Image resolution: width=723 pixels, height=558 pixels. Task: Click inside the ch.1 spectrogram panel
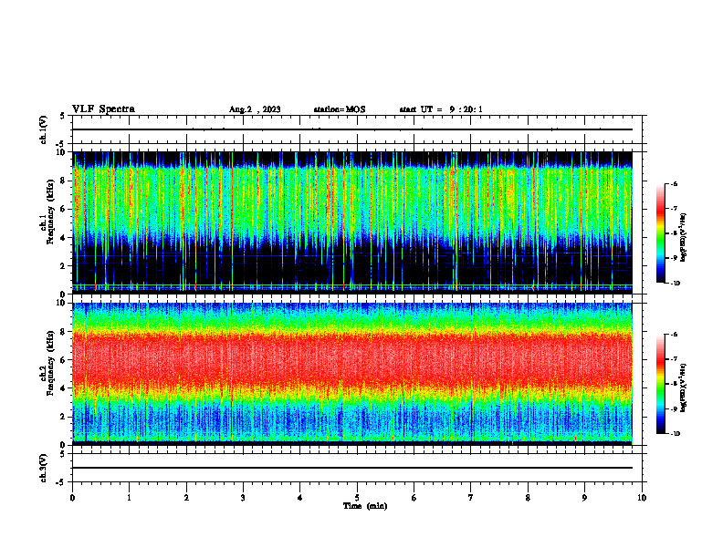[352, 222]
